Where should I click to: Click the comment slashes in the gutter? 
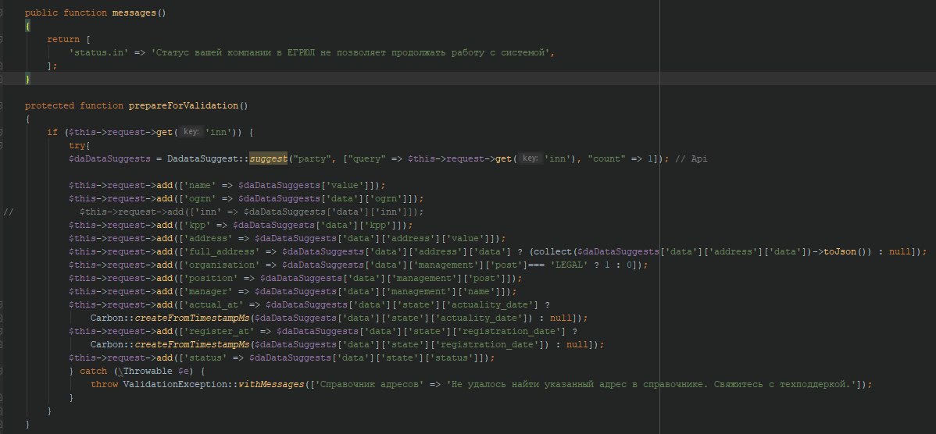pyautogui.click(x=8, y=212)
